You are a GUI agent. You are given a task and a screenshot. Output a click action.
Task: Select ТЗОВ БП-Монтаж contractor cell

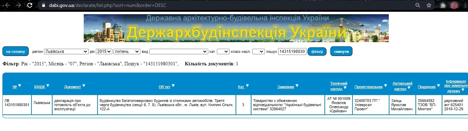tap(429, 105)
